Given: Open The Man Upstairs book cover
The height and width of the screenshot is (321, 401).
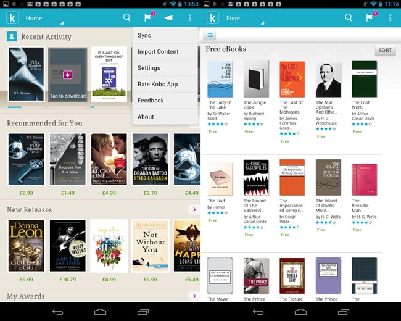Looking at the screenshot, I should pos(328,80).
